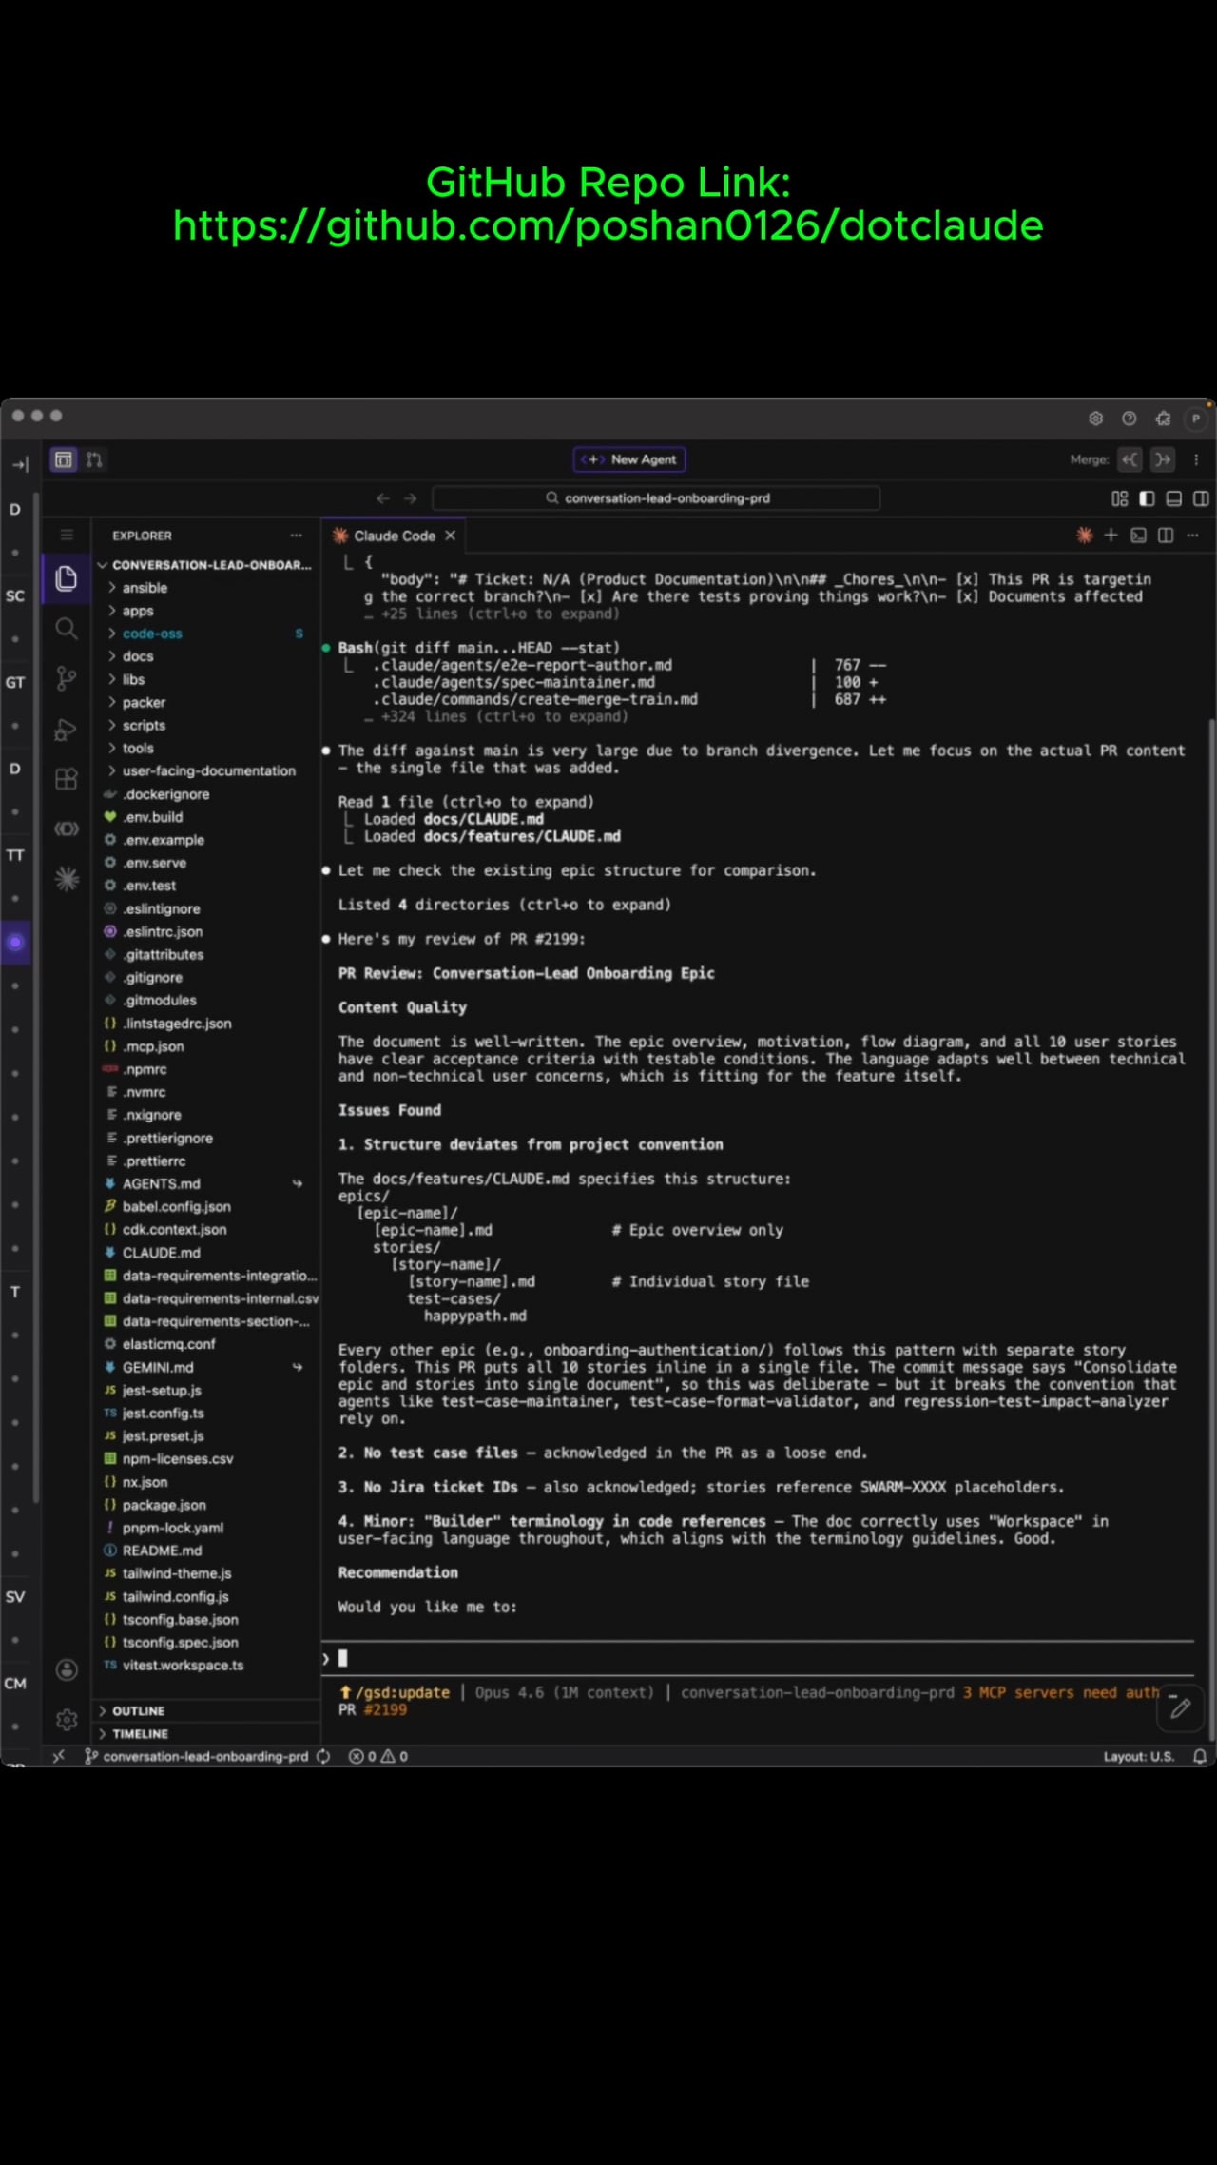Click the merge right arrow button
1217x2165 pixels.
pyautogui.click(x=1163, y=459)
